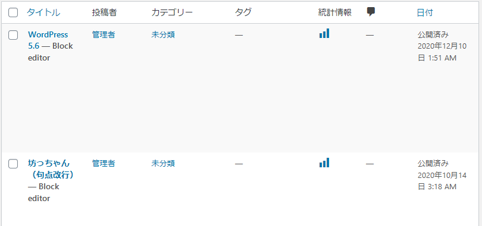The image size is (482, 226).
Task: Click the カテゴリー column header
Action: pos(172,12)
